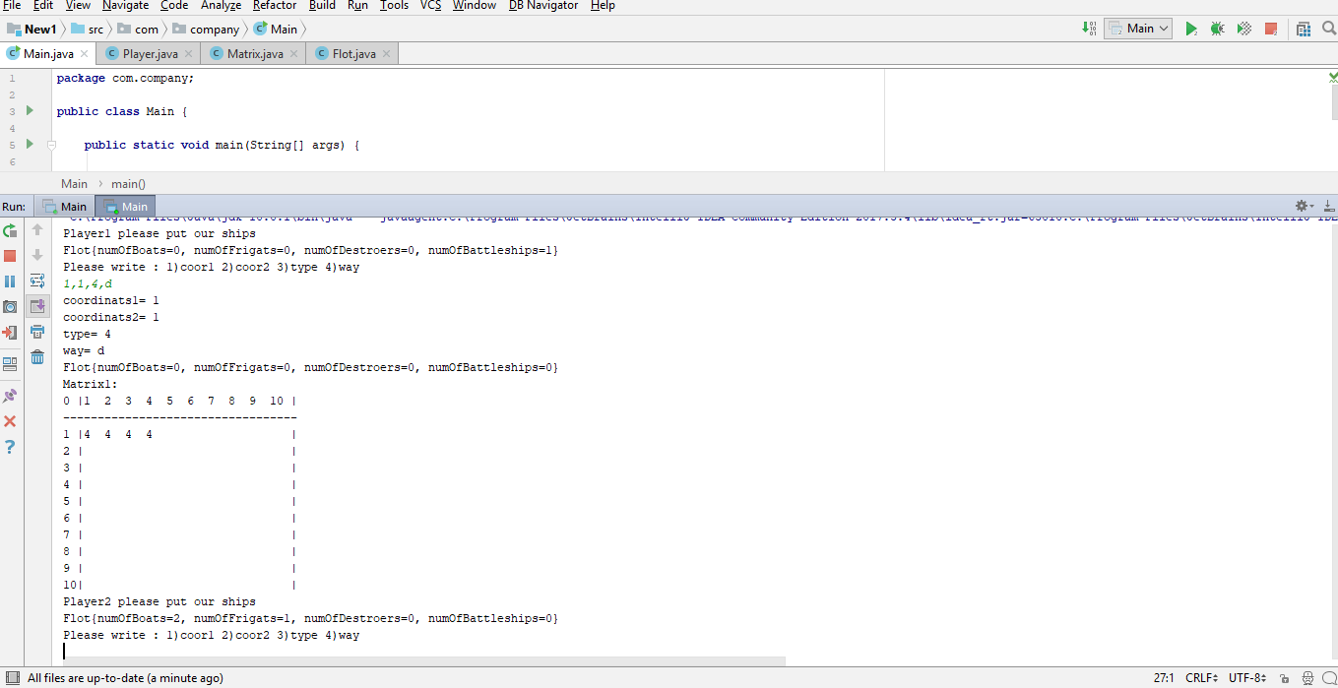Run with coverage from top toolbar
Screen dimensions: 1338x688
click(x=1243, y=29)
